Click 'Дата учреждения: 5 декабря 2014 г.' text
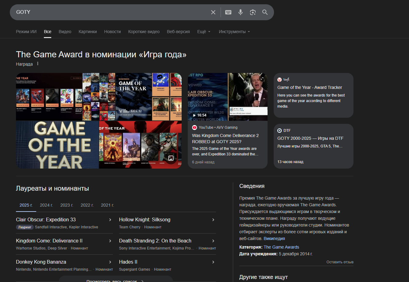 click(x=276, y=254)
